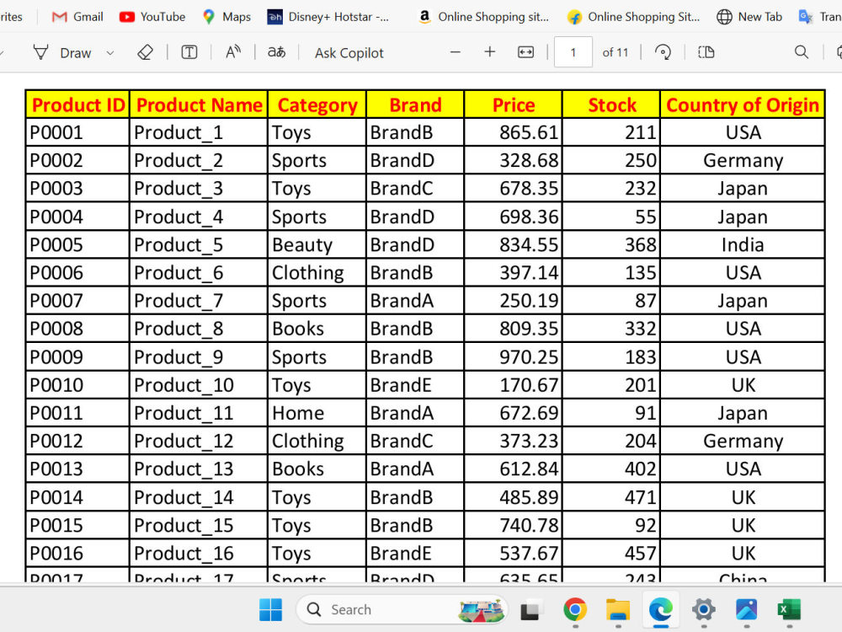Open Settings from taskbar
Screen dimensions: 842x632
click(x=703, y=609)
